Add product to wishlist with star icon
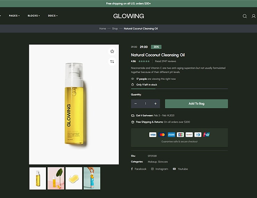This screenshot has height=198, width=257. click(x=112, y=51)
